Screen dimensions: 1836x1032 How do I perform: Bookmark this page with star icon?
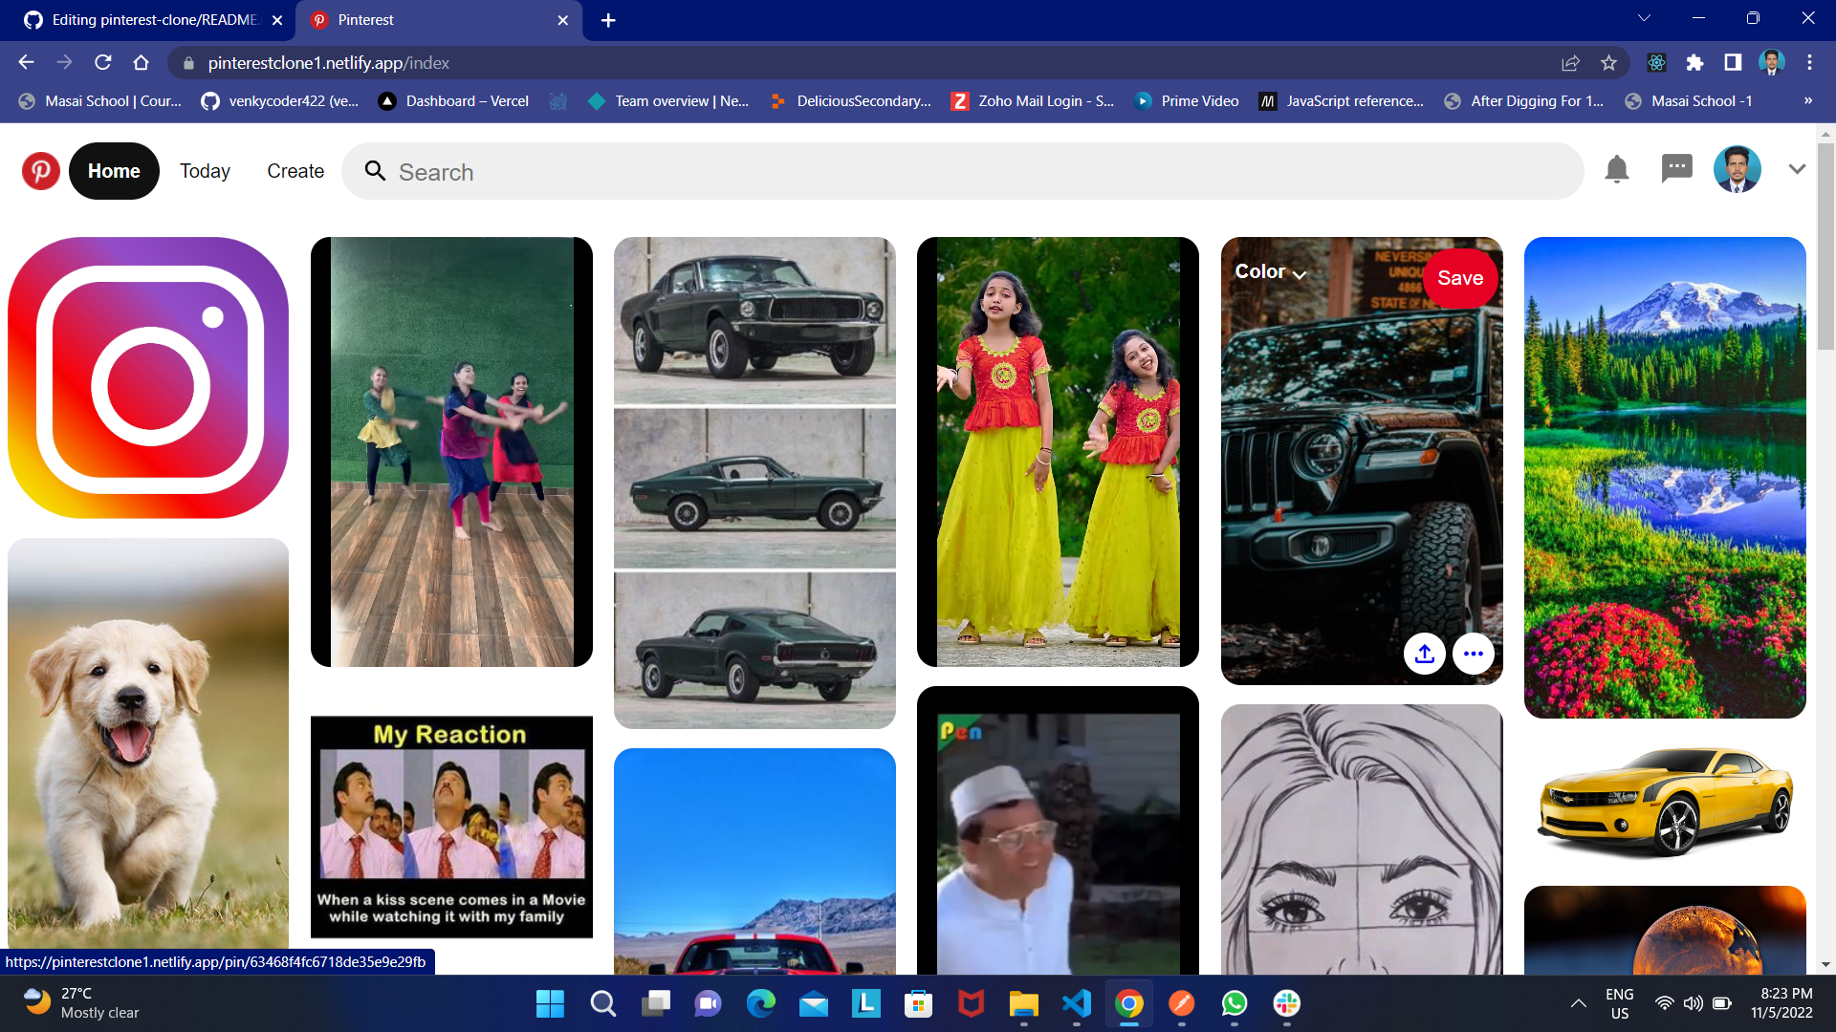(1608, 63)
